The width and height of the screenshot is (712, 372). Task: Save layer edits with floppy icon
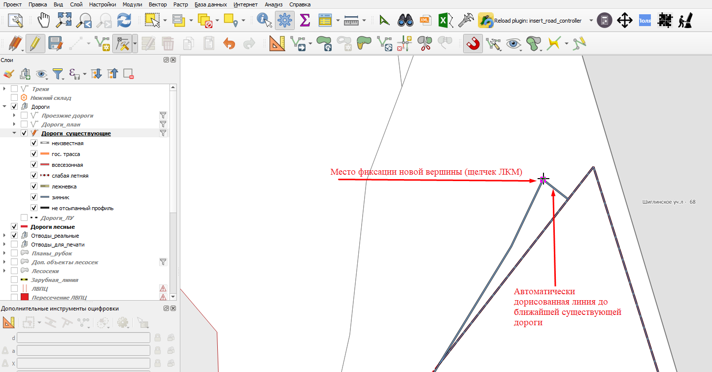click(x=55, y=44)
